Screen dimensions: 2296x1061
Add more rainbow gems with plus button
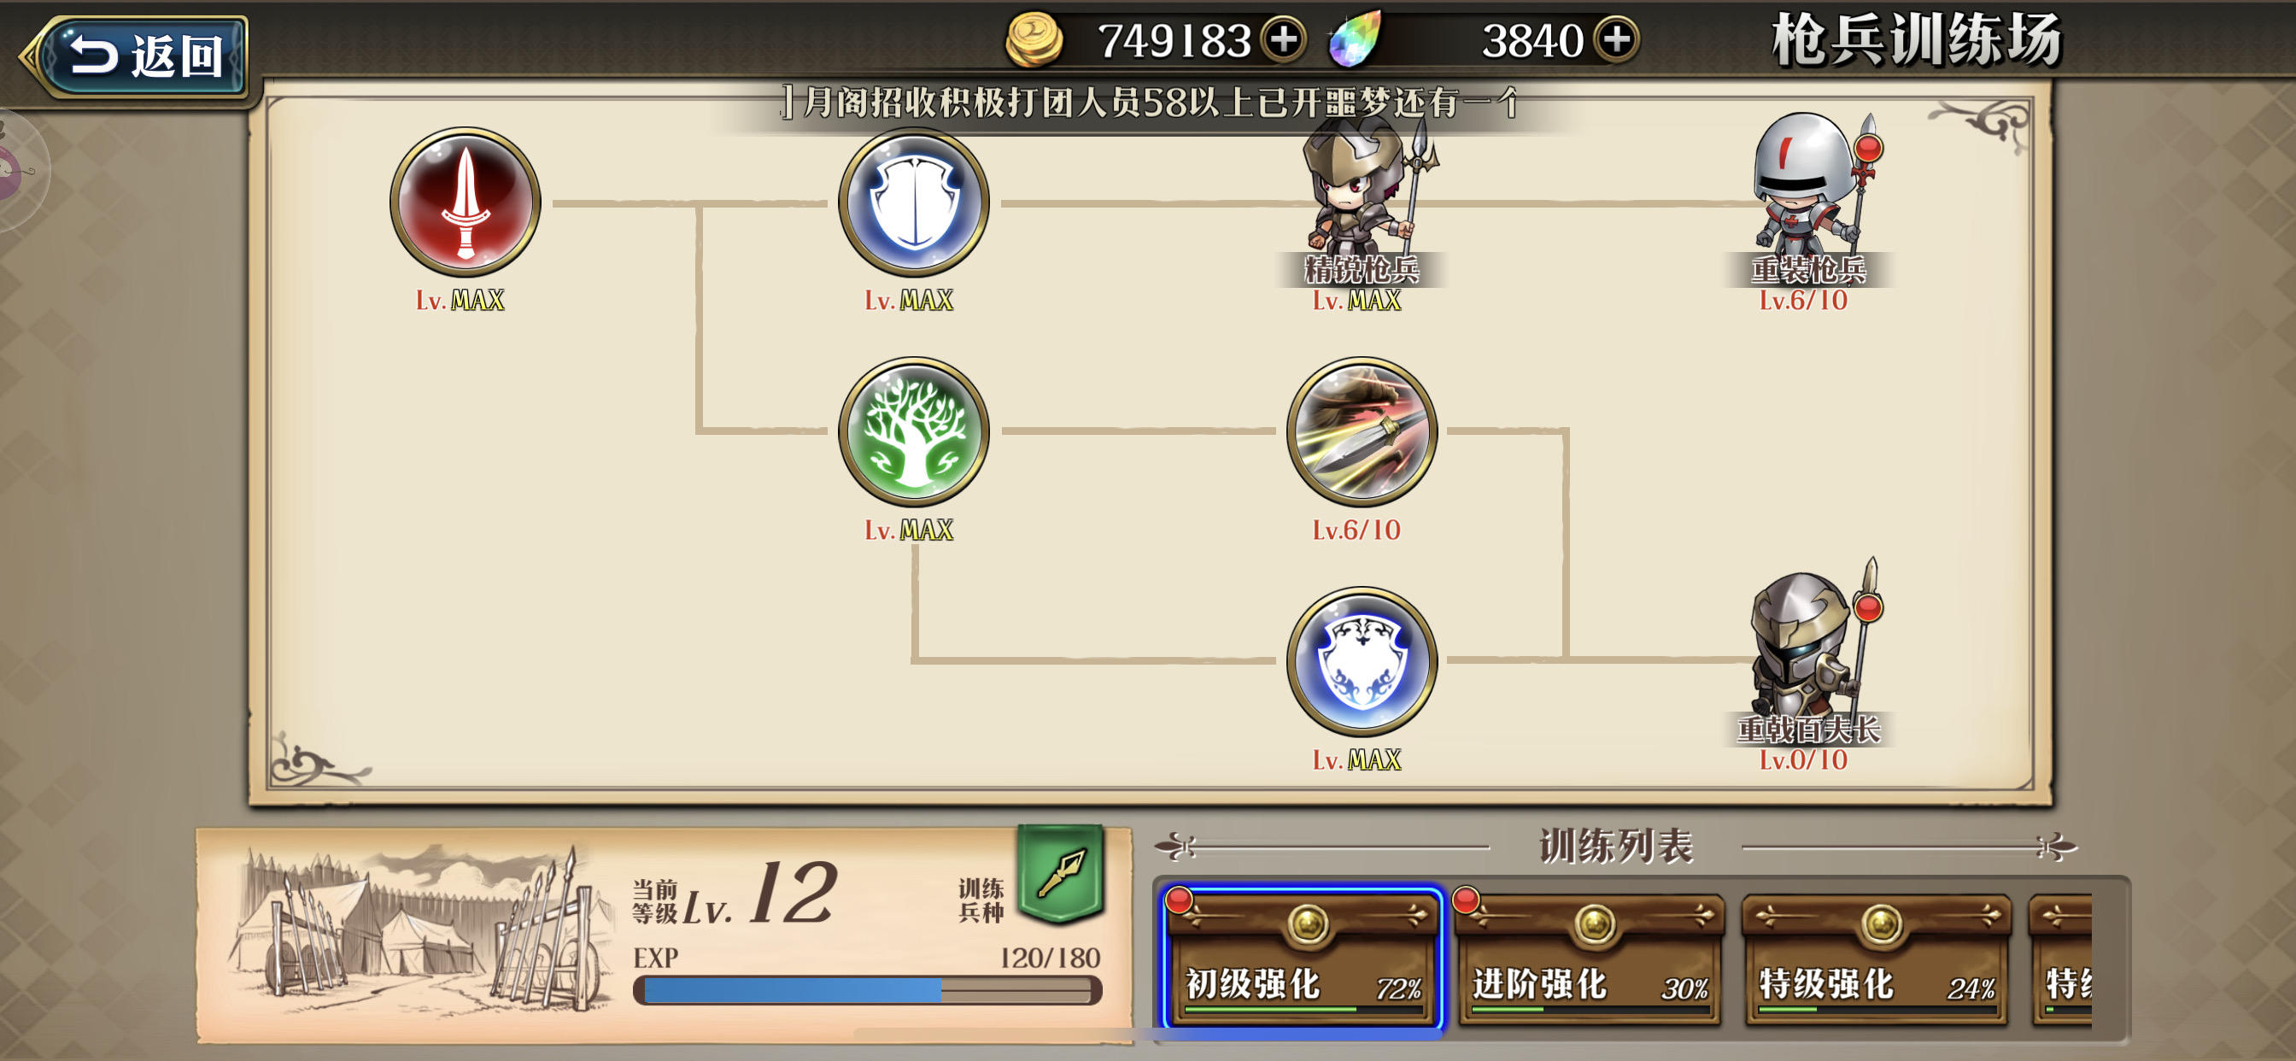coord(1616,39)
